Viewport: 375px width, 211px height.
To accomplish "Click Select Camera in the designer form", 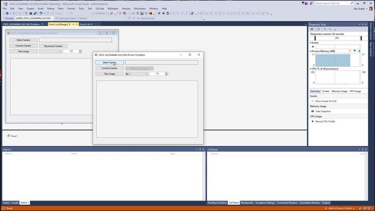I will coord(23,40).
